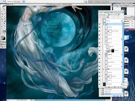The image size is (135, 101).
Task: Click the Levels 1 layer mask thumbnail
Action: click(x=113, y=51)
